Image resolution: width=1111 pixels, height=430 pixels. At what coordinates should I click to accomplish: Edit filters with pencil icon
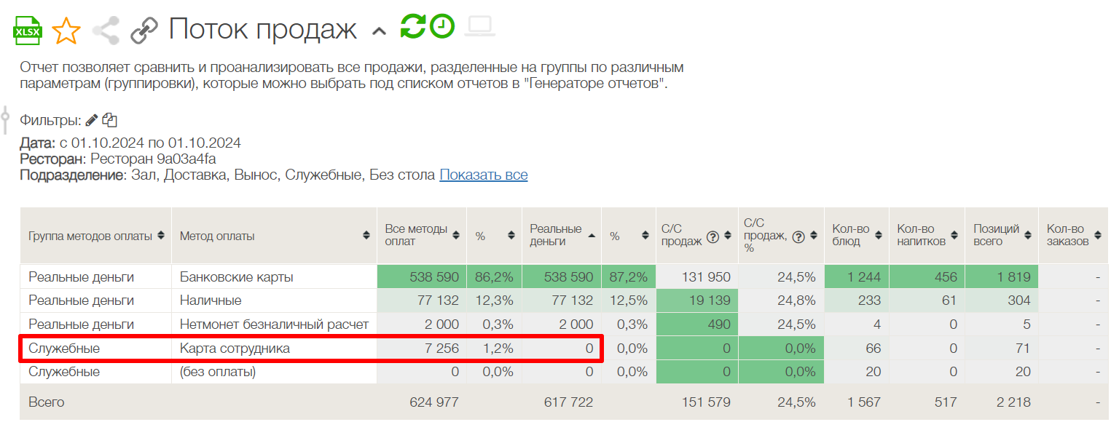(x=91, y=120)
